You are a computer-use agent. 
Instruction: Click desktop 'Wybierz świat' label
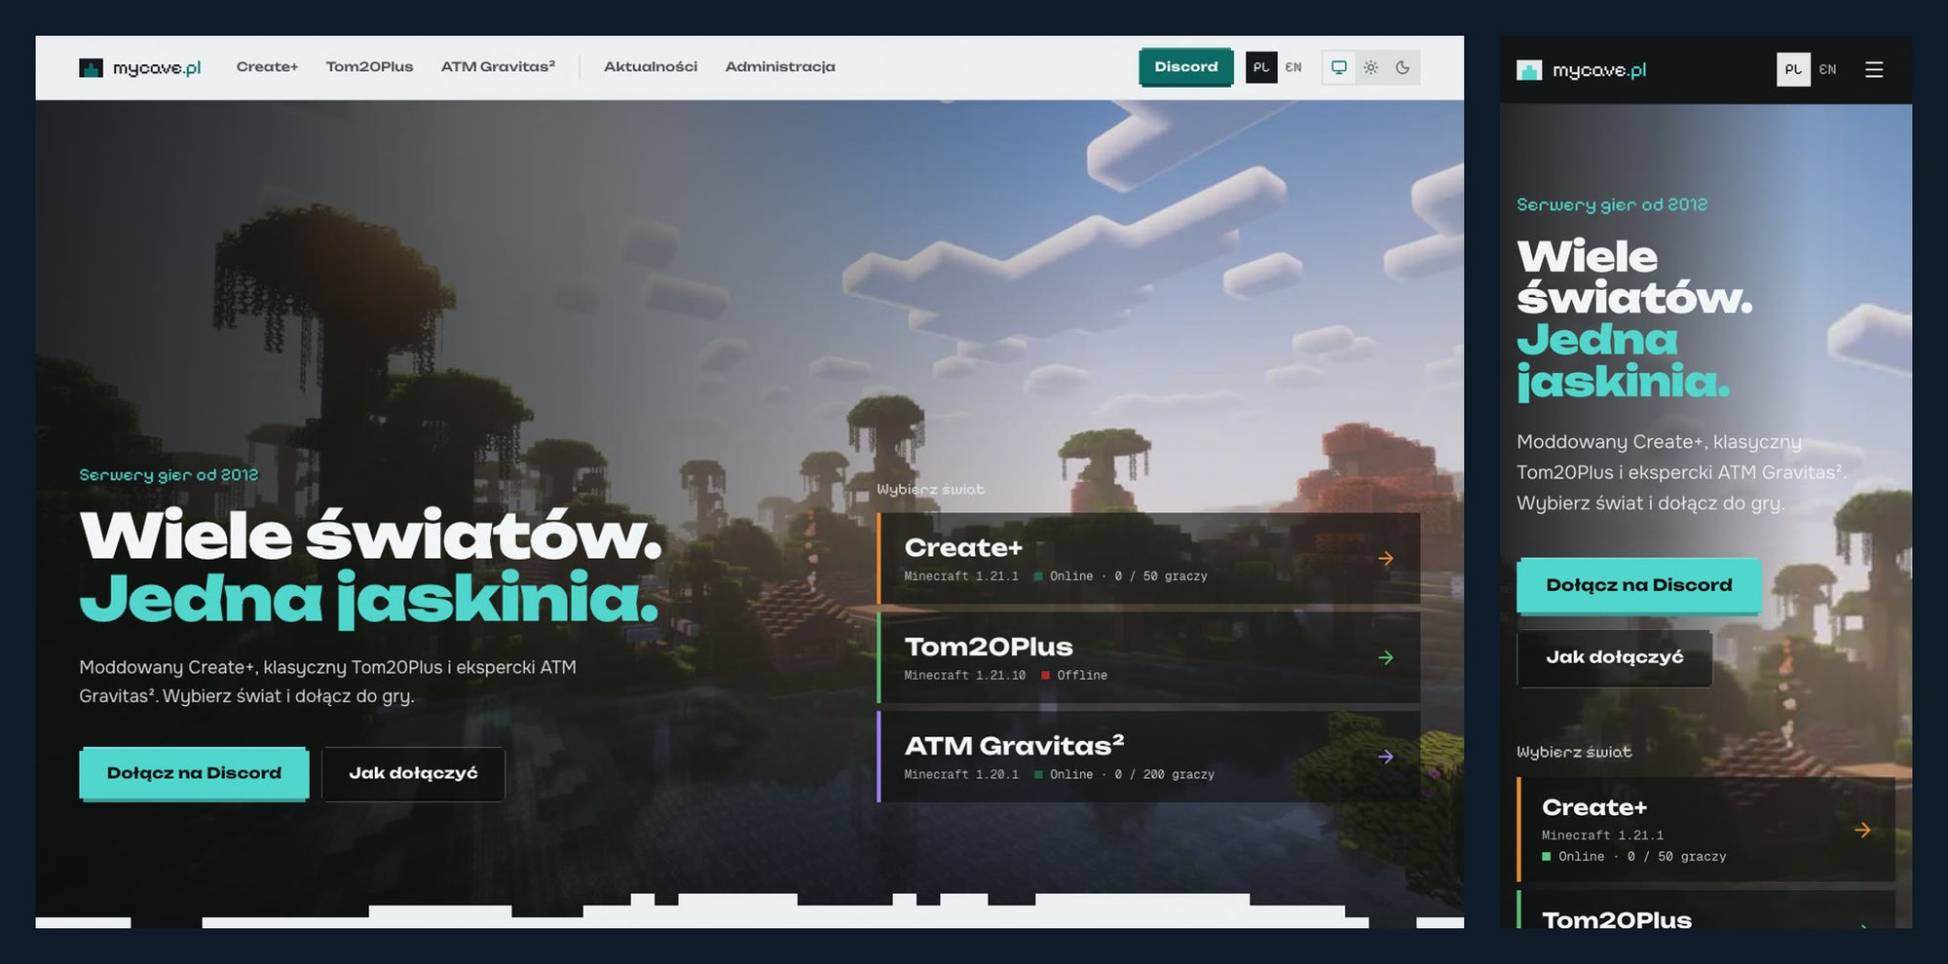click(930, 489)
